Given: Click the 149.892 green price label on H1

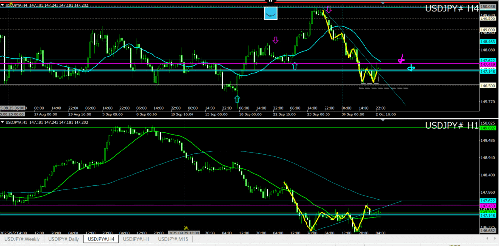Looking at the screenshot, I should pos(488,128).
